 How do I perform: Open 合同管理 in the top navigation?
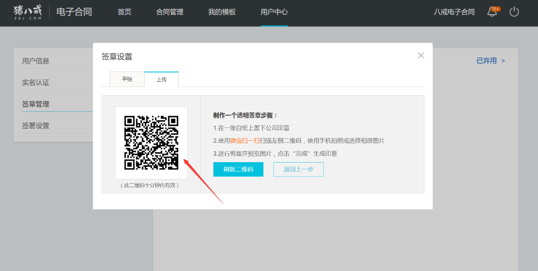tap(170, 12)
